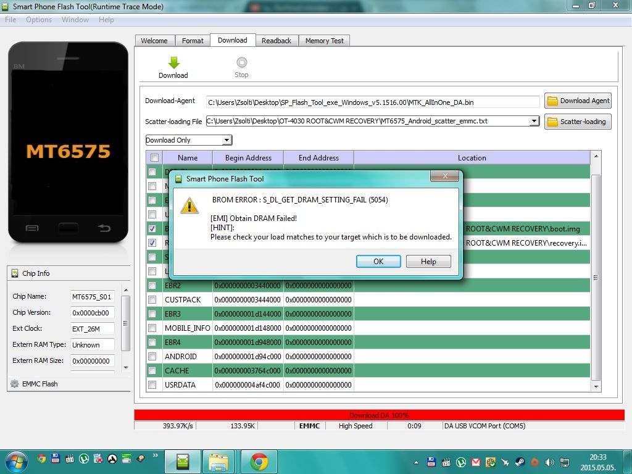This screenshot has width=632, height=474.
Task: Open the Gmail notifier tray icon
Action: [476, 462]
